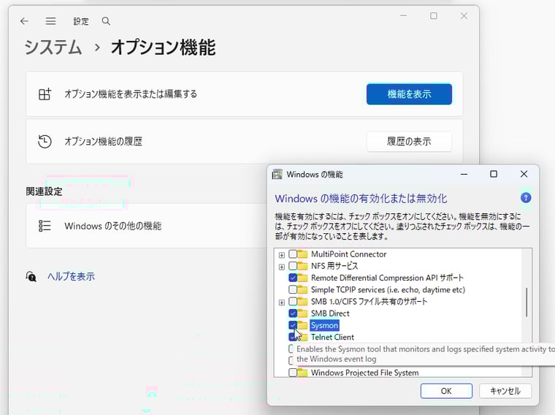Screen dimensions: 555x415
Task: Select the Telnet Client tree item
Action: (x=332, y=337)
